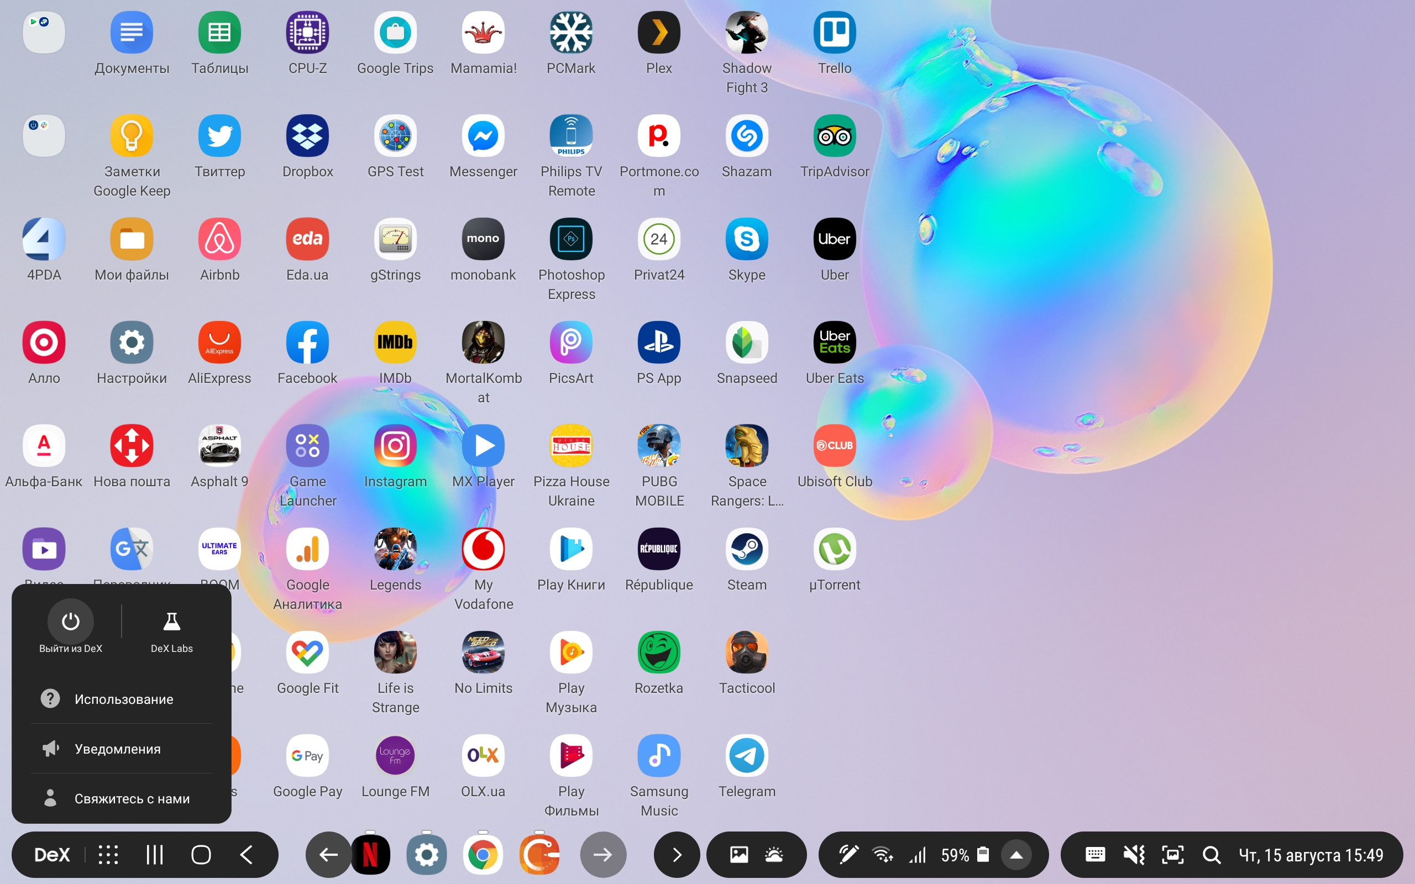The height and width of the screenshot is (884, 1415).
Task: Open the apps grid button
Action: pos(108,855)
